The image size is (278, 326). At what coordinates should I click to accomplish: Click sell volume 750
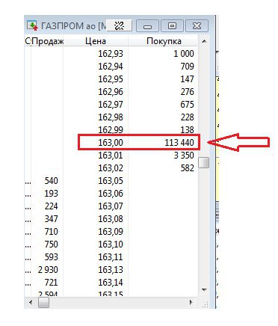pyautogui.click(x=52, y=244)
